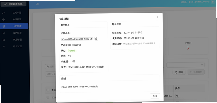Open the filter dropdown above 刷新
The image size is (217, 103).
coord(186,65)
